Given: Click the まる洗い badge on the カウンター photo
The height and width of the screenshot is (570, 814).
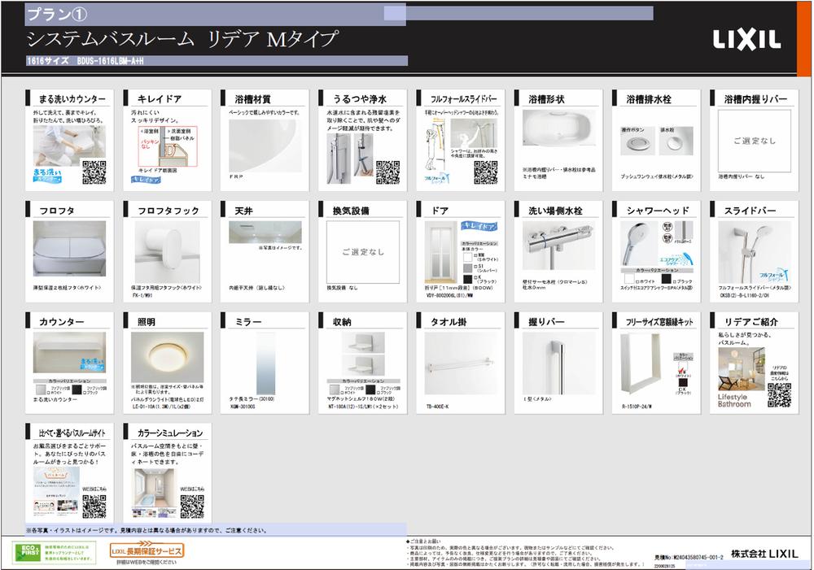Looking at the screenshot, I should (x=93, y=363).
